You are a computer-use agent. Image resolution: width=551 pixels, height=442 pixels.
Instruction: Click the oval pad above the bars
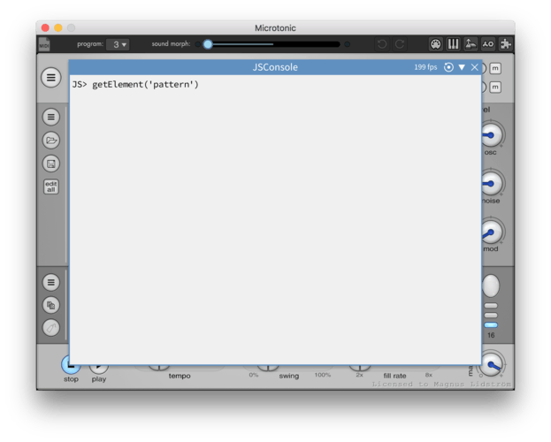point(491,286)
